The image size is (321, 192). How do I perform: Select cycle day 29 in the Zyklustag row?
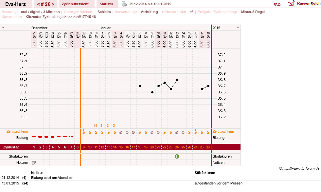tap(208, 147)
